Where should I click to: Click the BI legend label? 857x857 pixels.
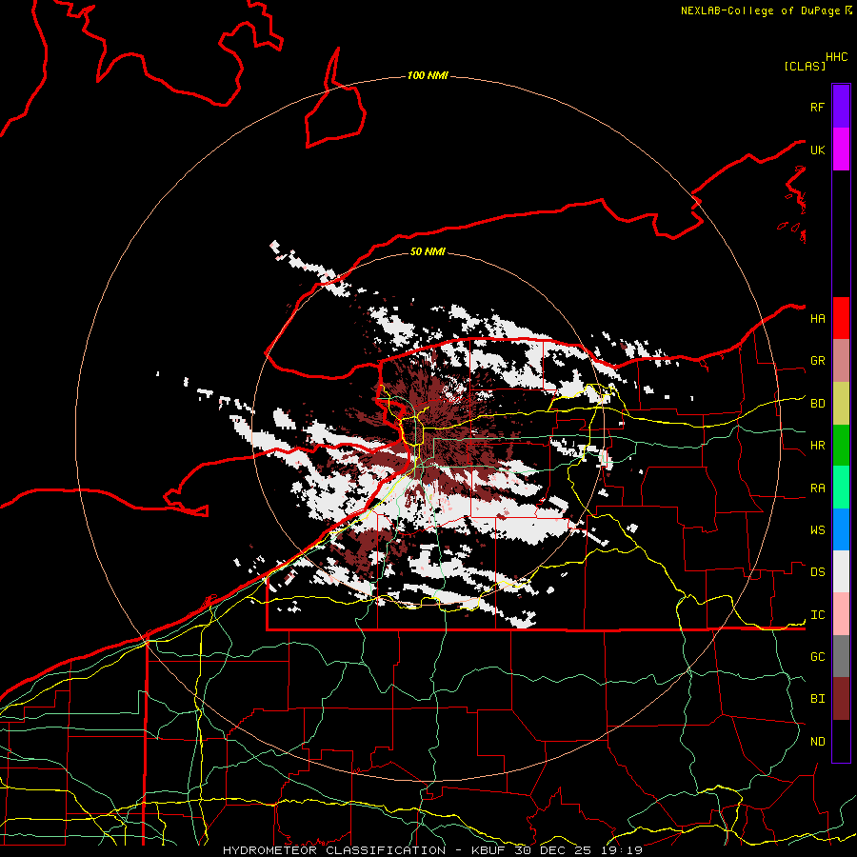click(x=817, y=699)
